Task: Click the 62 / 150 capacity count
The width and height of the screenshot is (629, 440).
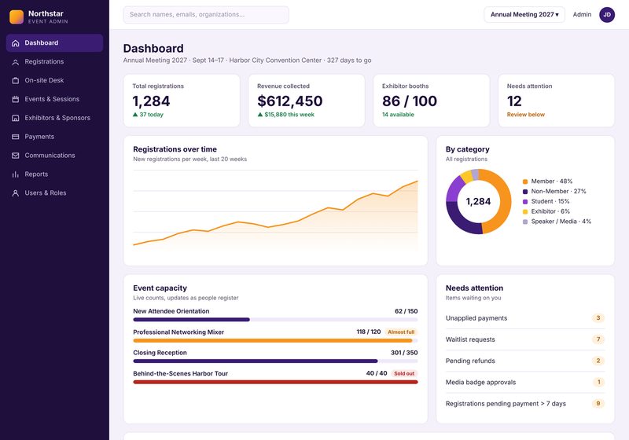Action: click(406, 311)
